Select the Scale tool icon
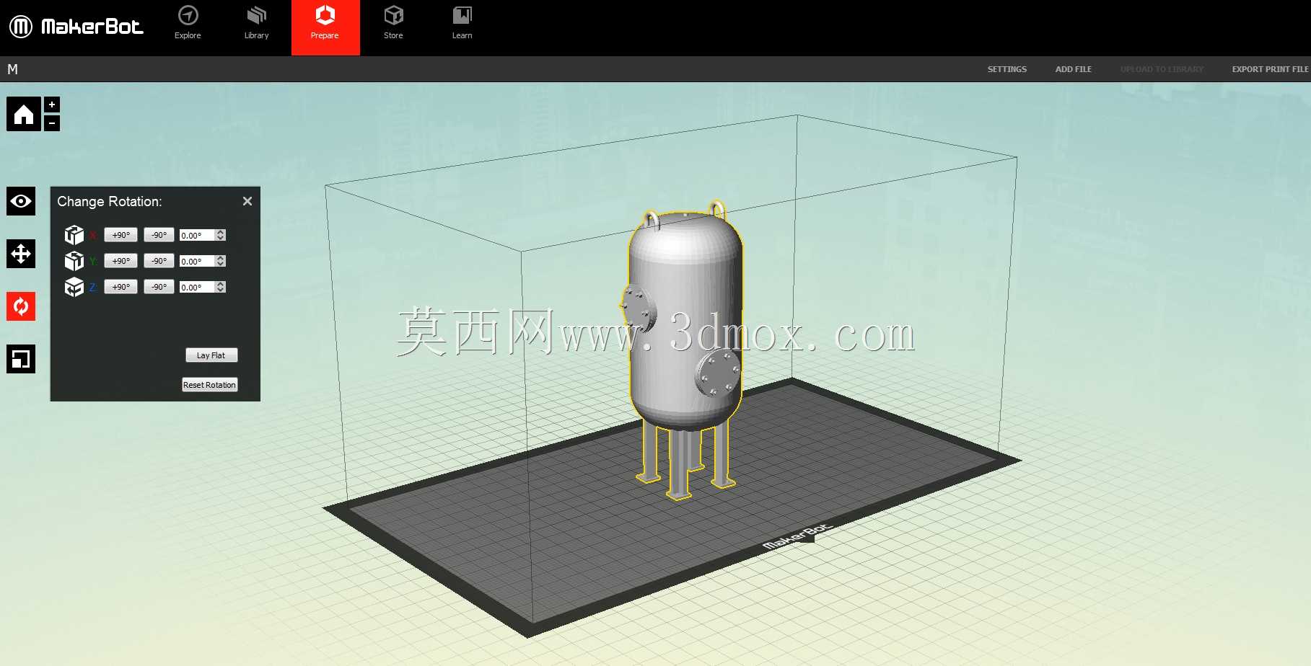The image size is (1311, 666). [21, 359]
